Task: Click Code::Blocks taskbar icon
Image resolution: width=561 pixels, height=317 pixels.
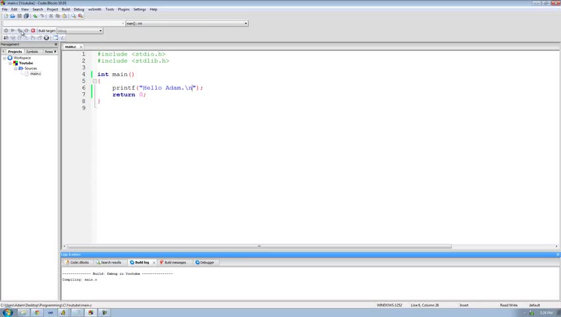Action: point(91,313)
